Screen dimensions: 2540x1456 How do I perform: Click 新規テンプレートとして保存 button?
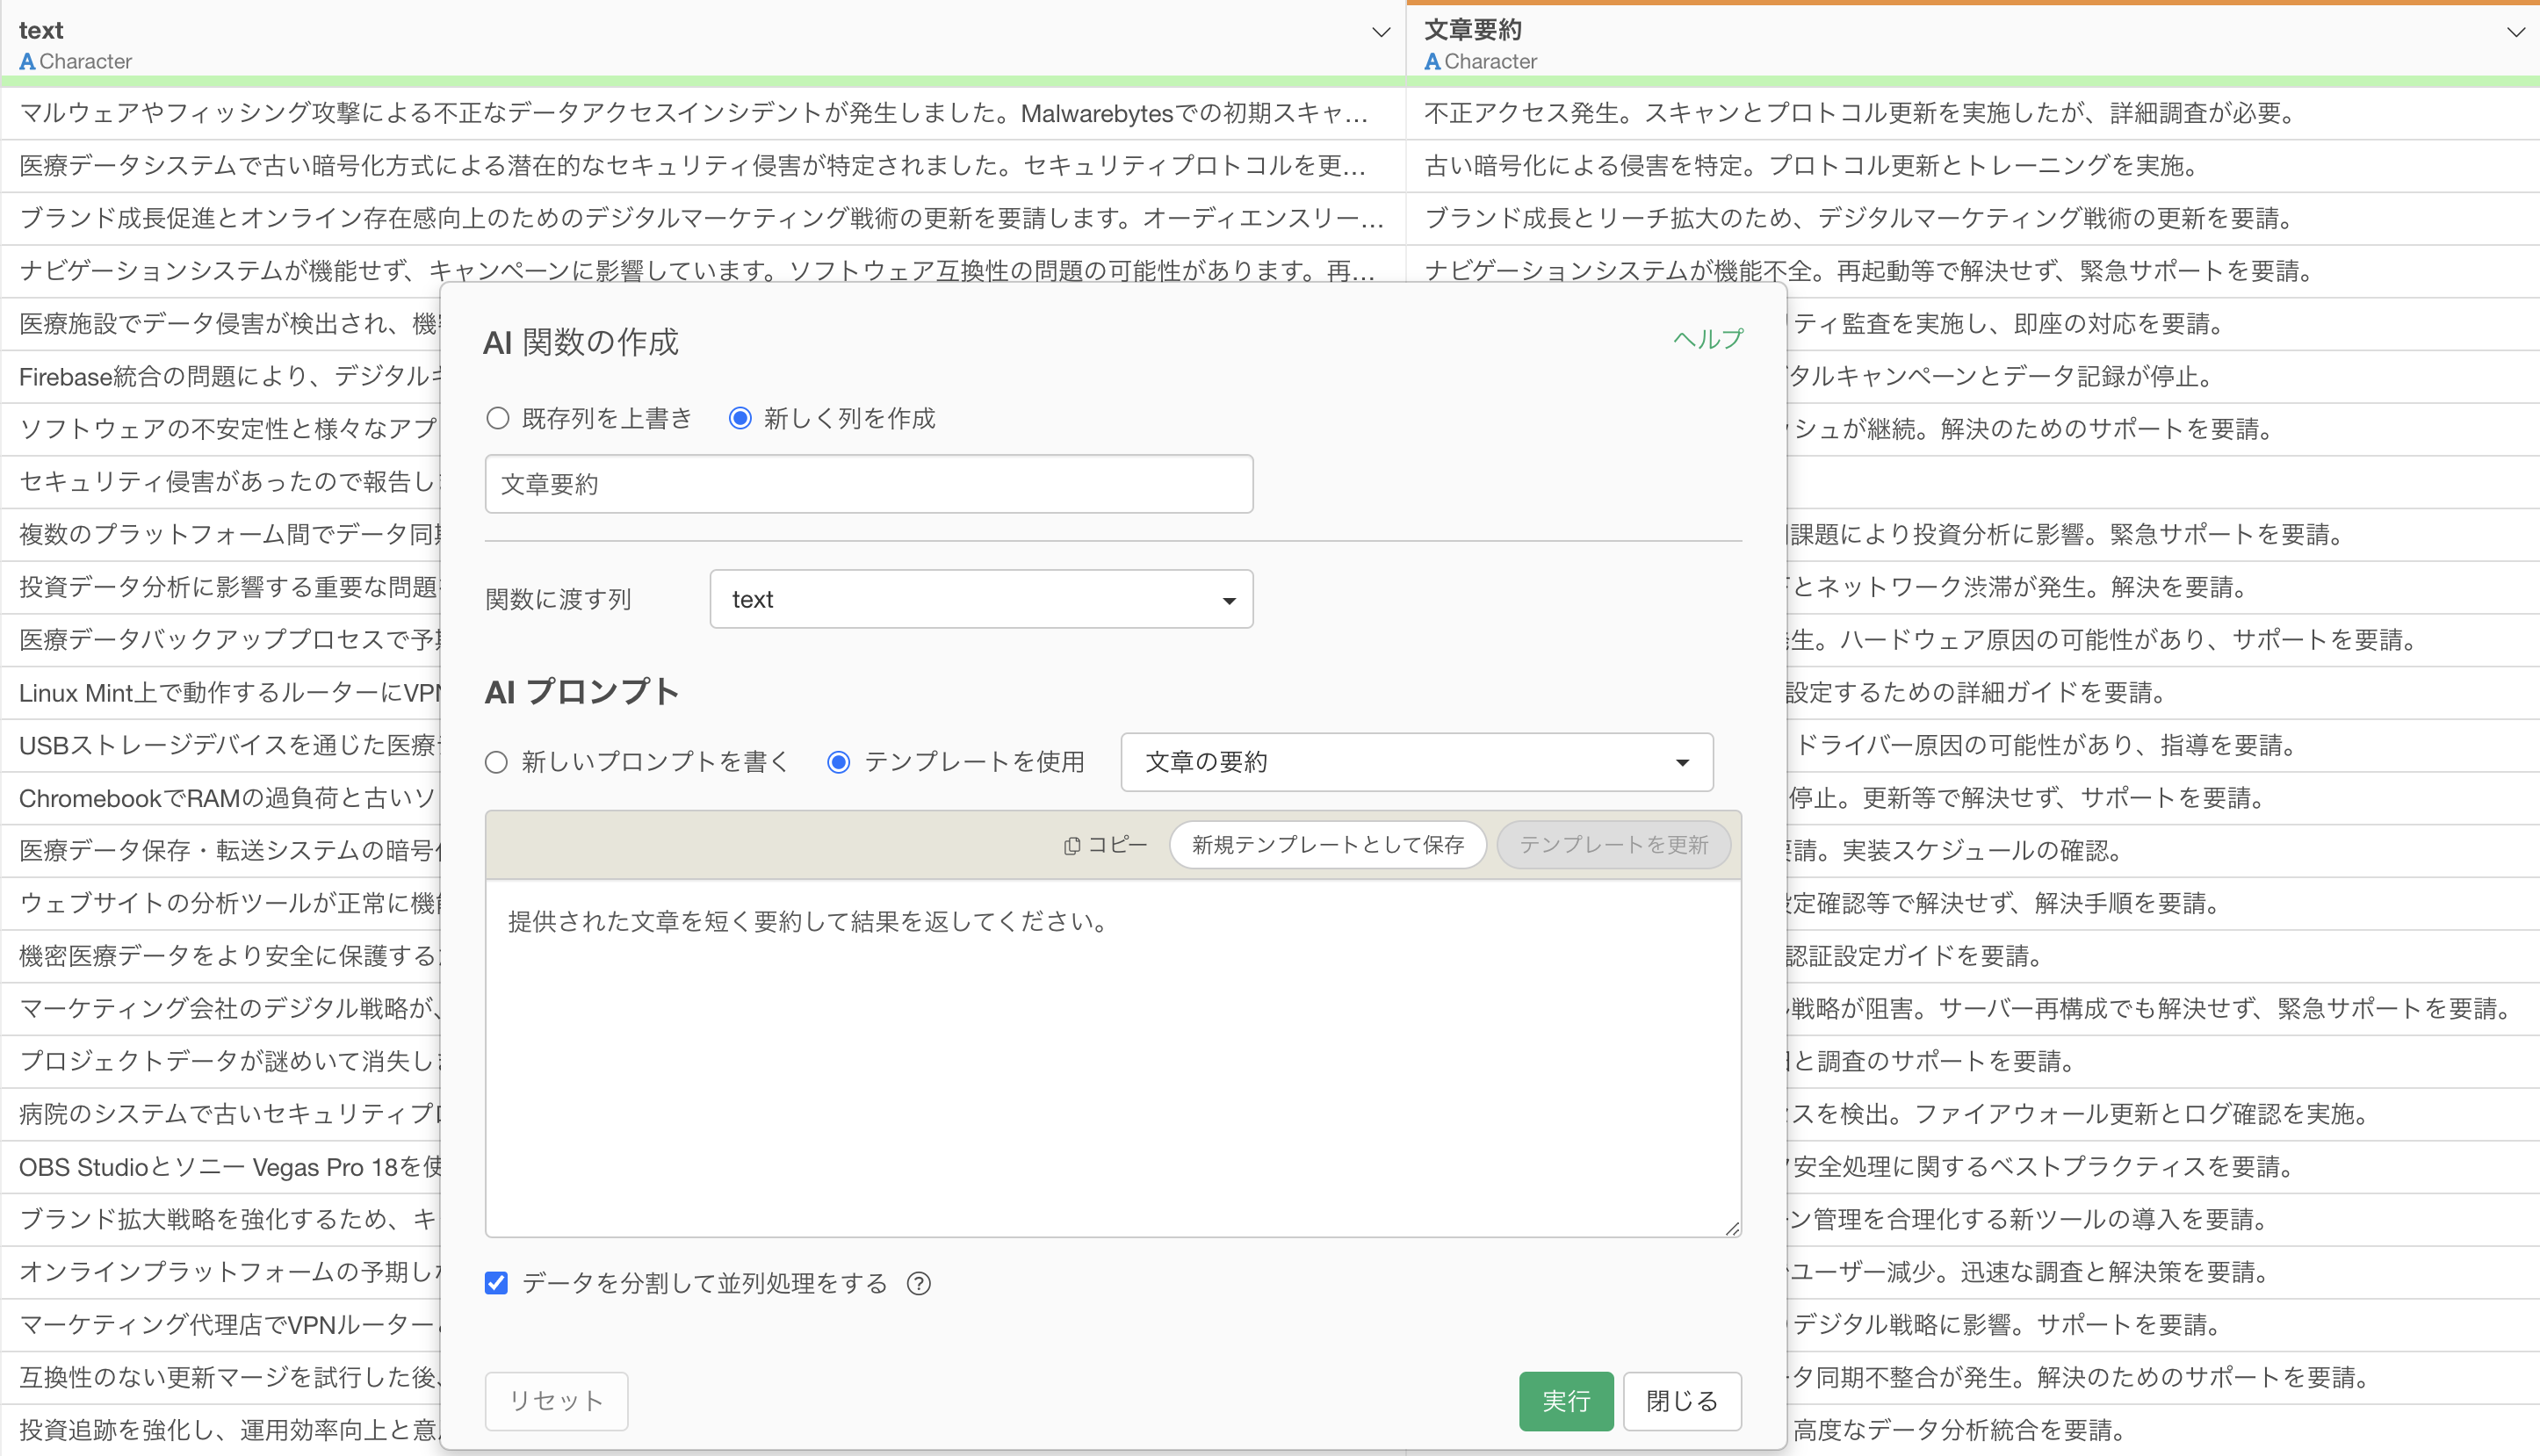click(x=1327, y=845)
